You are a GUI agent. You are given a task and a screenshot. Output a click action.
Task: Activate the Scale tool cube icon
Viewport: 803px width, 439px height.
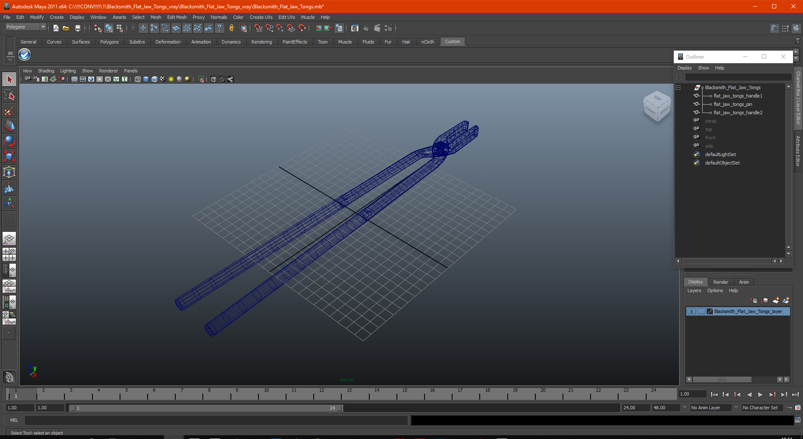tap(9, 157)
